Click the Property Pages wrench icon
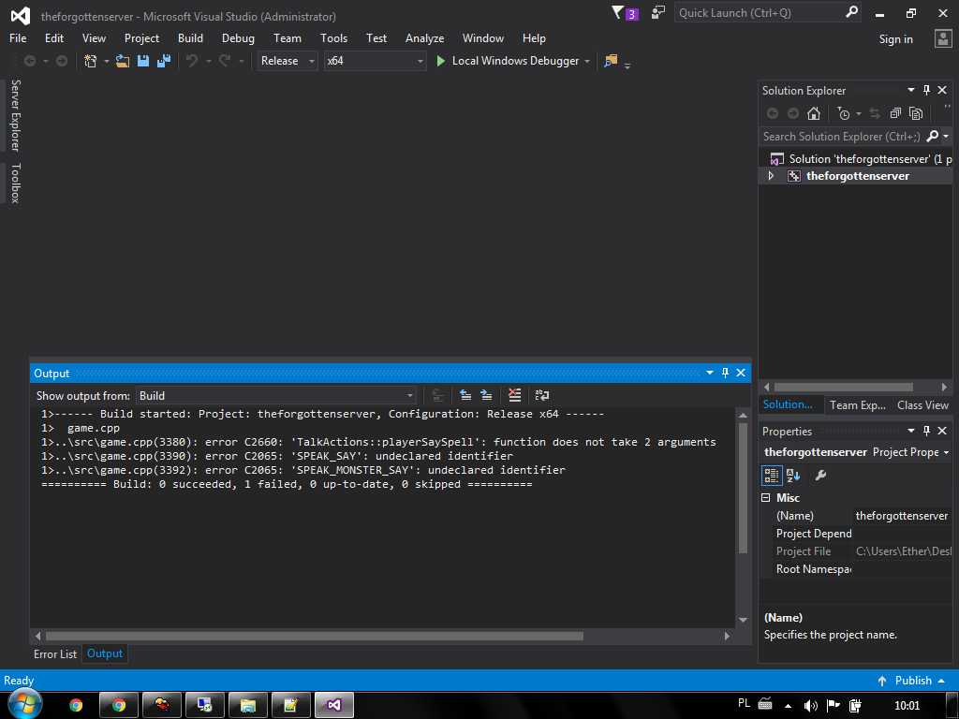This screenshot has height=719, width=959. (820, 475)
